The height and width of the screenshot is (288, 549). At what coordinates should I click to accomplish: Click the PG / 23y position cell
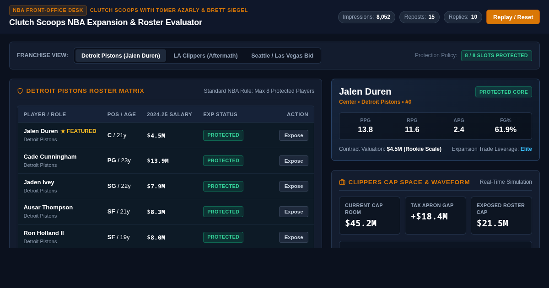tap(119, 160)
